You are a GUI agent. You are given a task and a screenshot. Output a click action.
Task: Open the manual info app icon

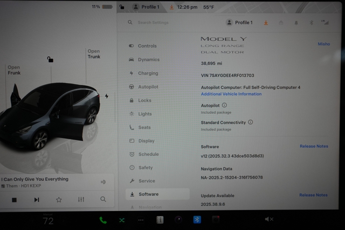pyautogui.click(x=160, y=220)
